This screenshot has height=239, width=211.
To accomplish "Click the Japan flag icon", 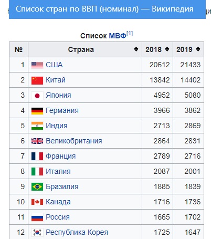I will (x=37, y=96).
